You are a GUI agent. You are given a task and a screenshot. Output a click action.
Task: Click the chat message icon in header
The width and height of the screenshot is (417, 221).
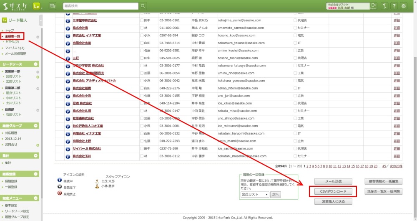pyautogui.click(x=53, y=6)
